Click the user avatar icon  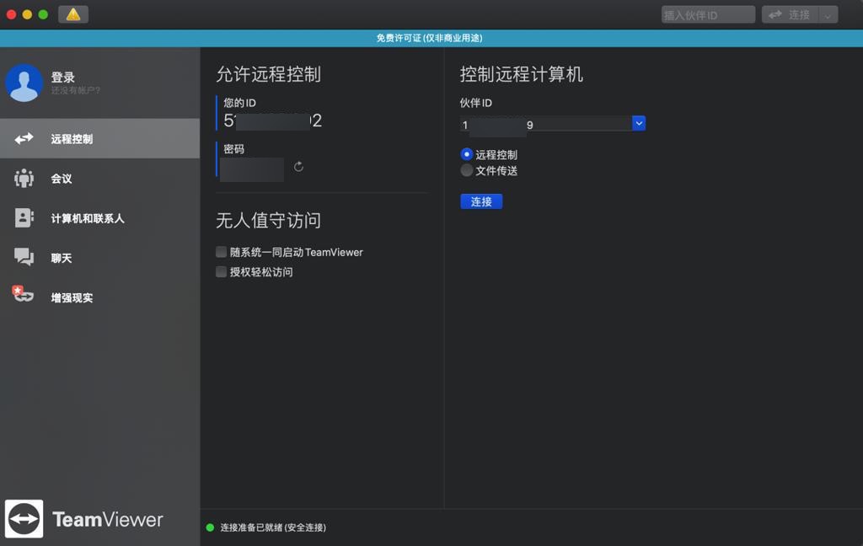[24, 83]
